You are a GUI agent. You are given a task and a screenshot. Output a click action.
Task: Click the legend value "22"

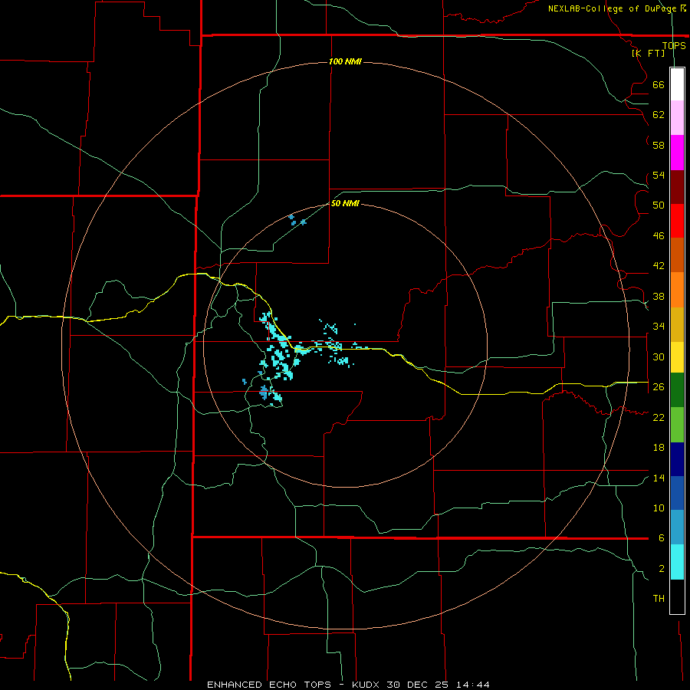coord(659,417)
